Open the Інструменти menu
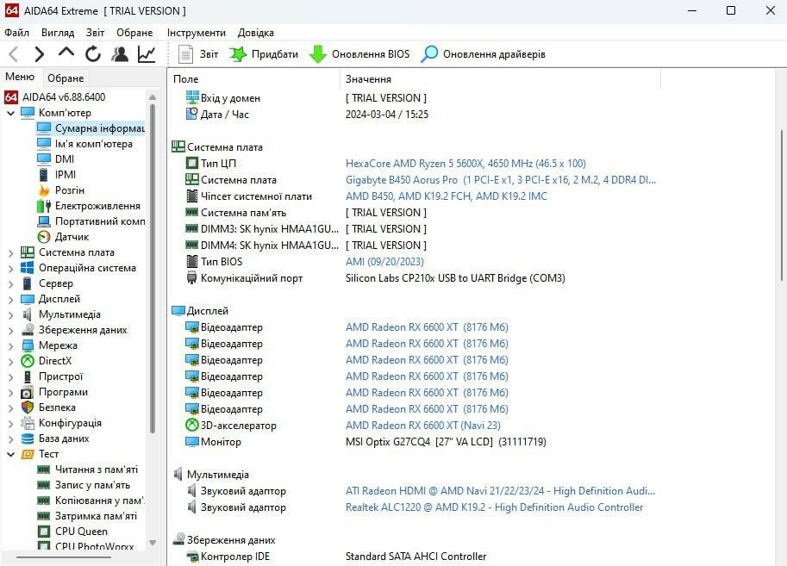This screenshot has width=787, height=566. [197, 33]
